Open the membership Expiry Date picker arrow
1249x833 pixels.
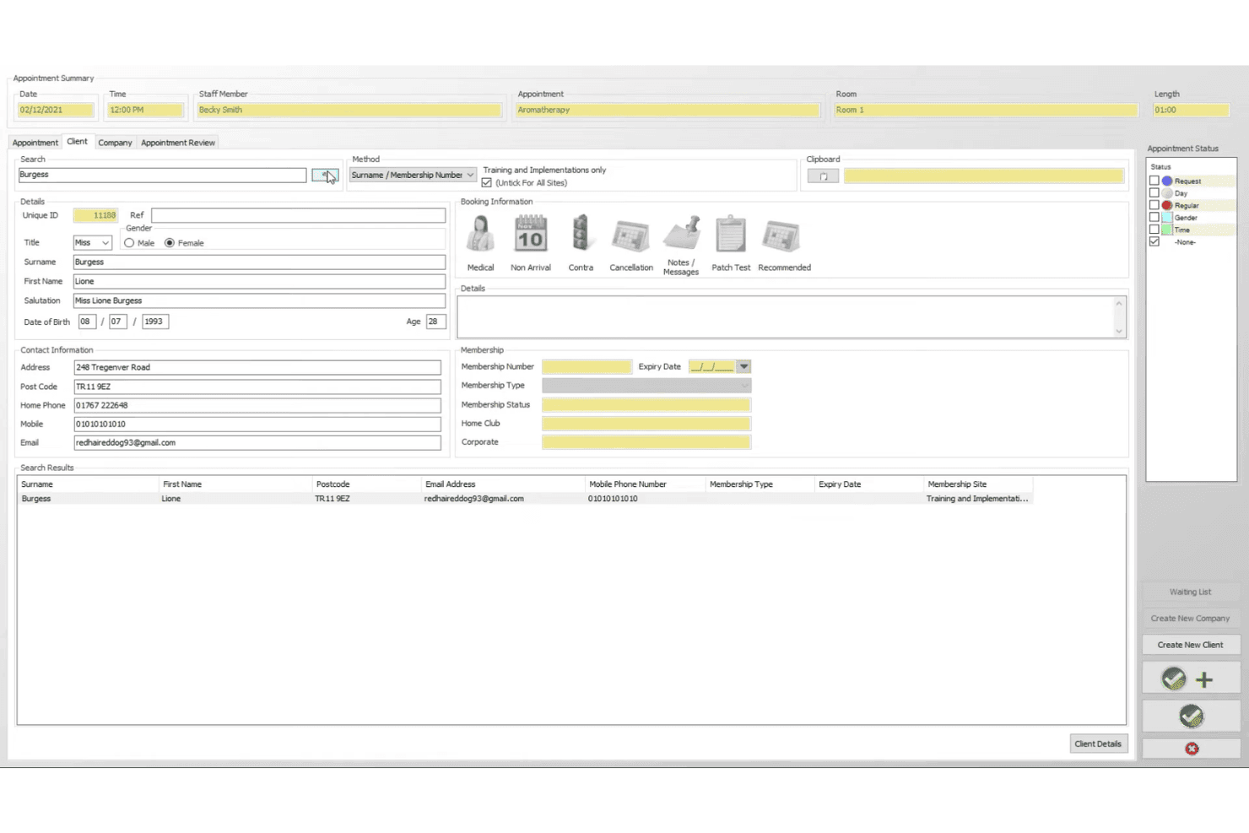pos(743,367)
